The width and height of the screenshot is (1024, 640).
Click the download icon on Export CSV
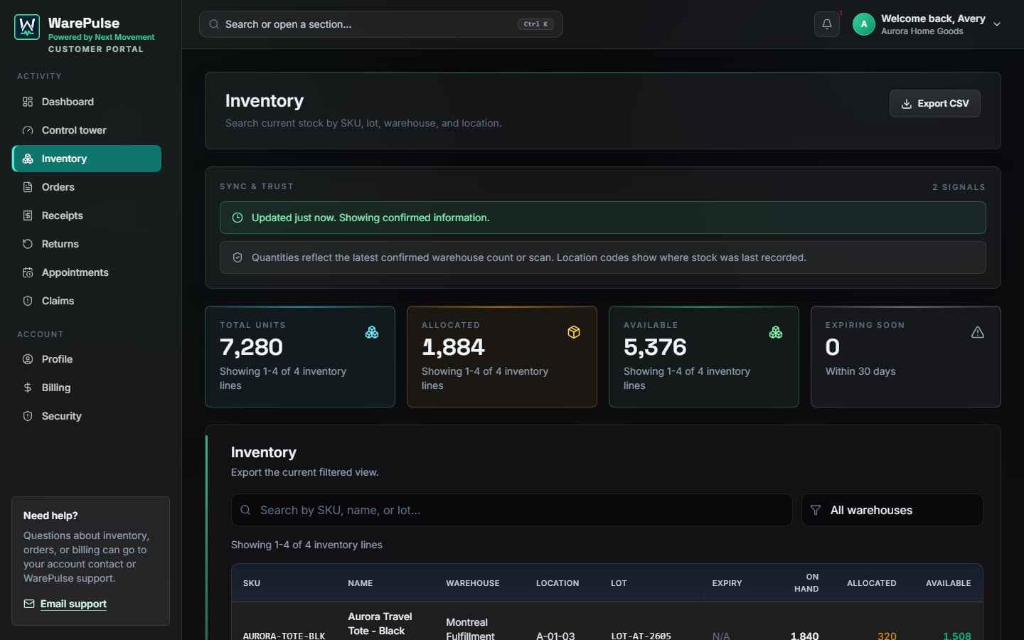click(x=907, y=104)
